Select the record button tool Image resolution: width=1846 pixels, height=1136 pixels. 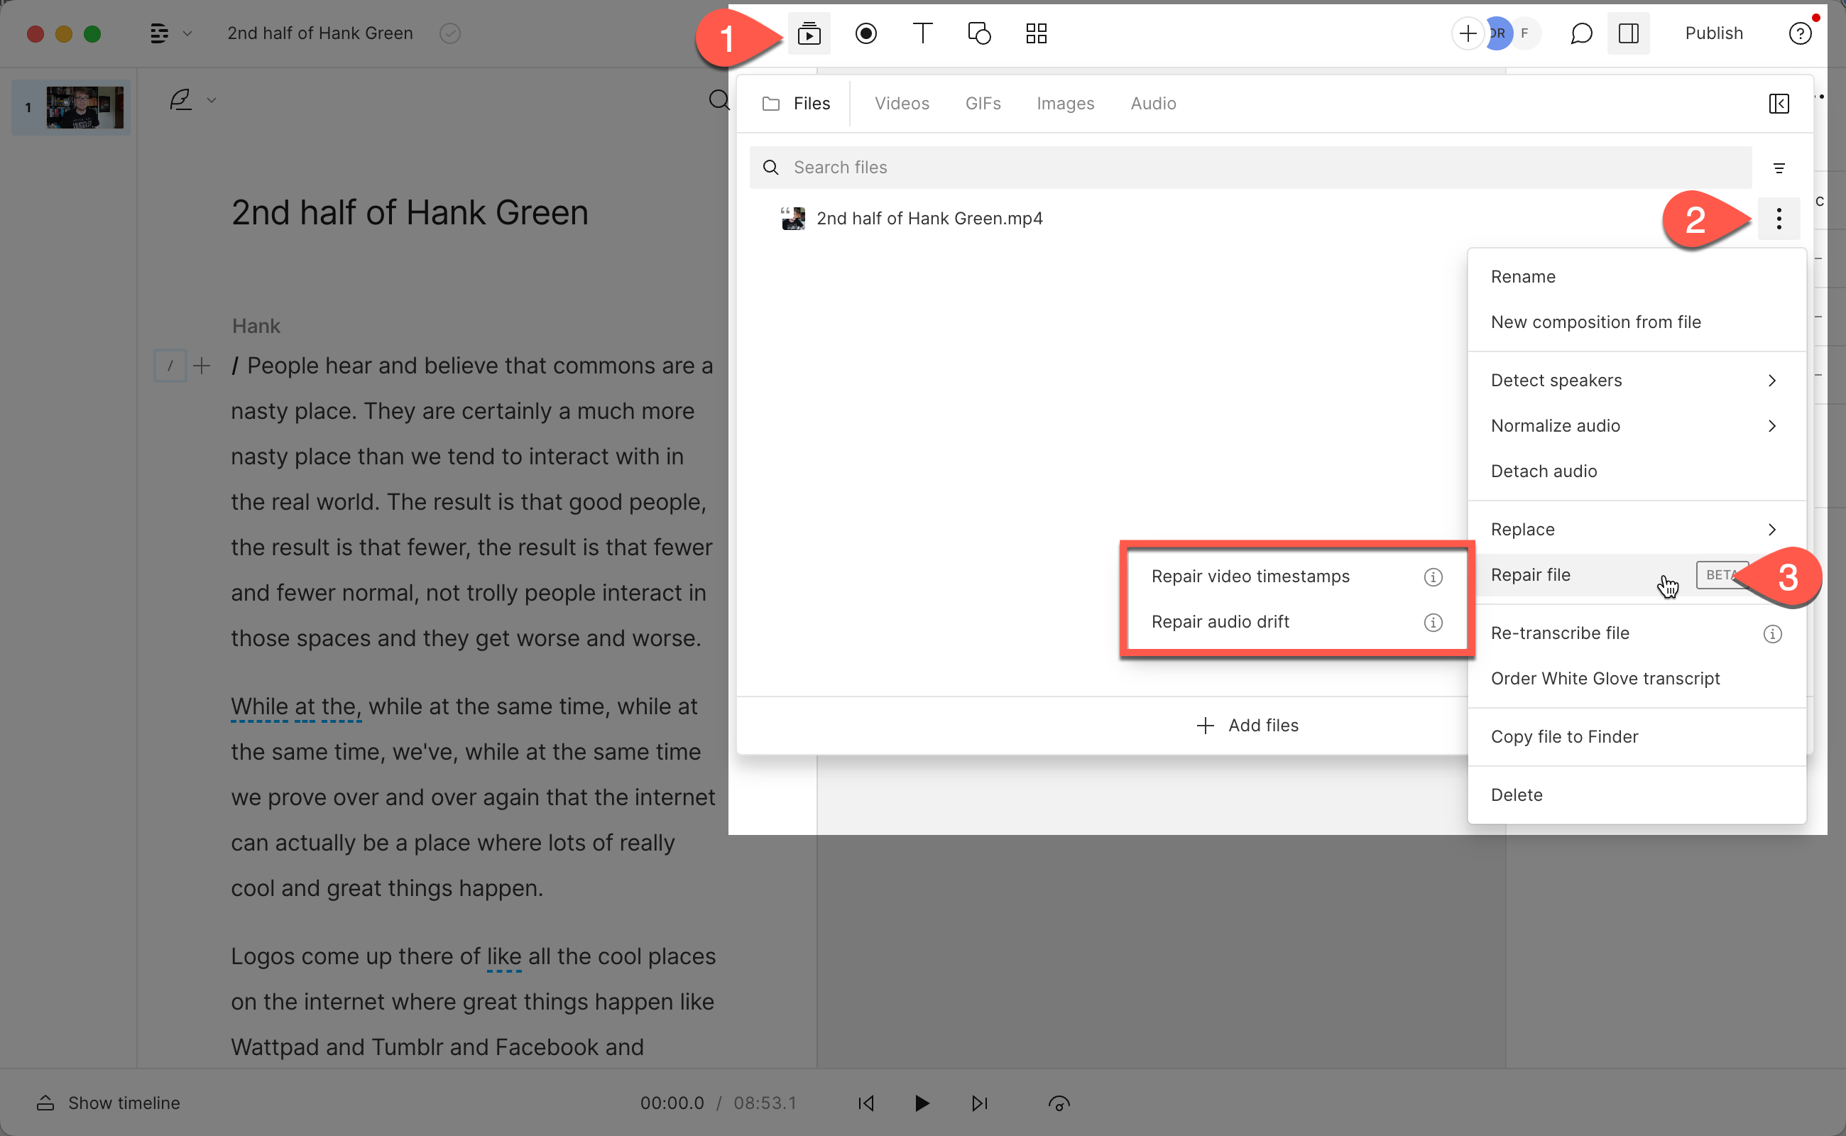tap(865, 33)
